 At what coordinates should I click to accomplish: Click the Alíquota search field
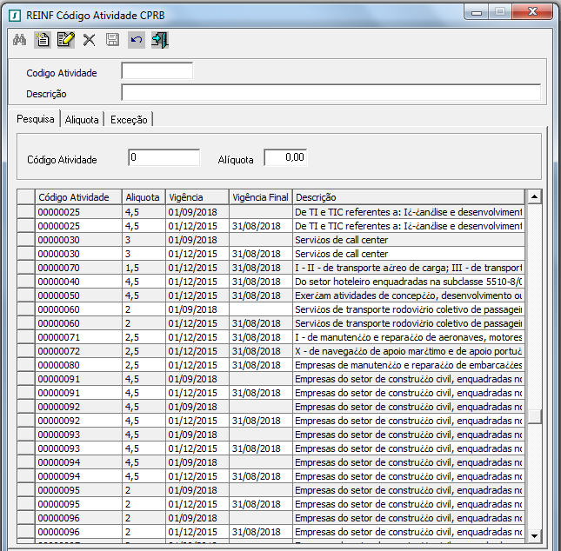pos(285,158)
